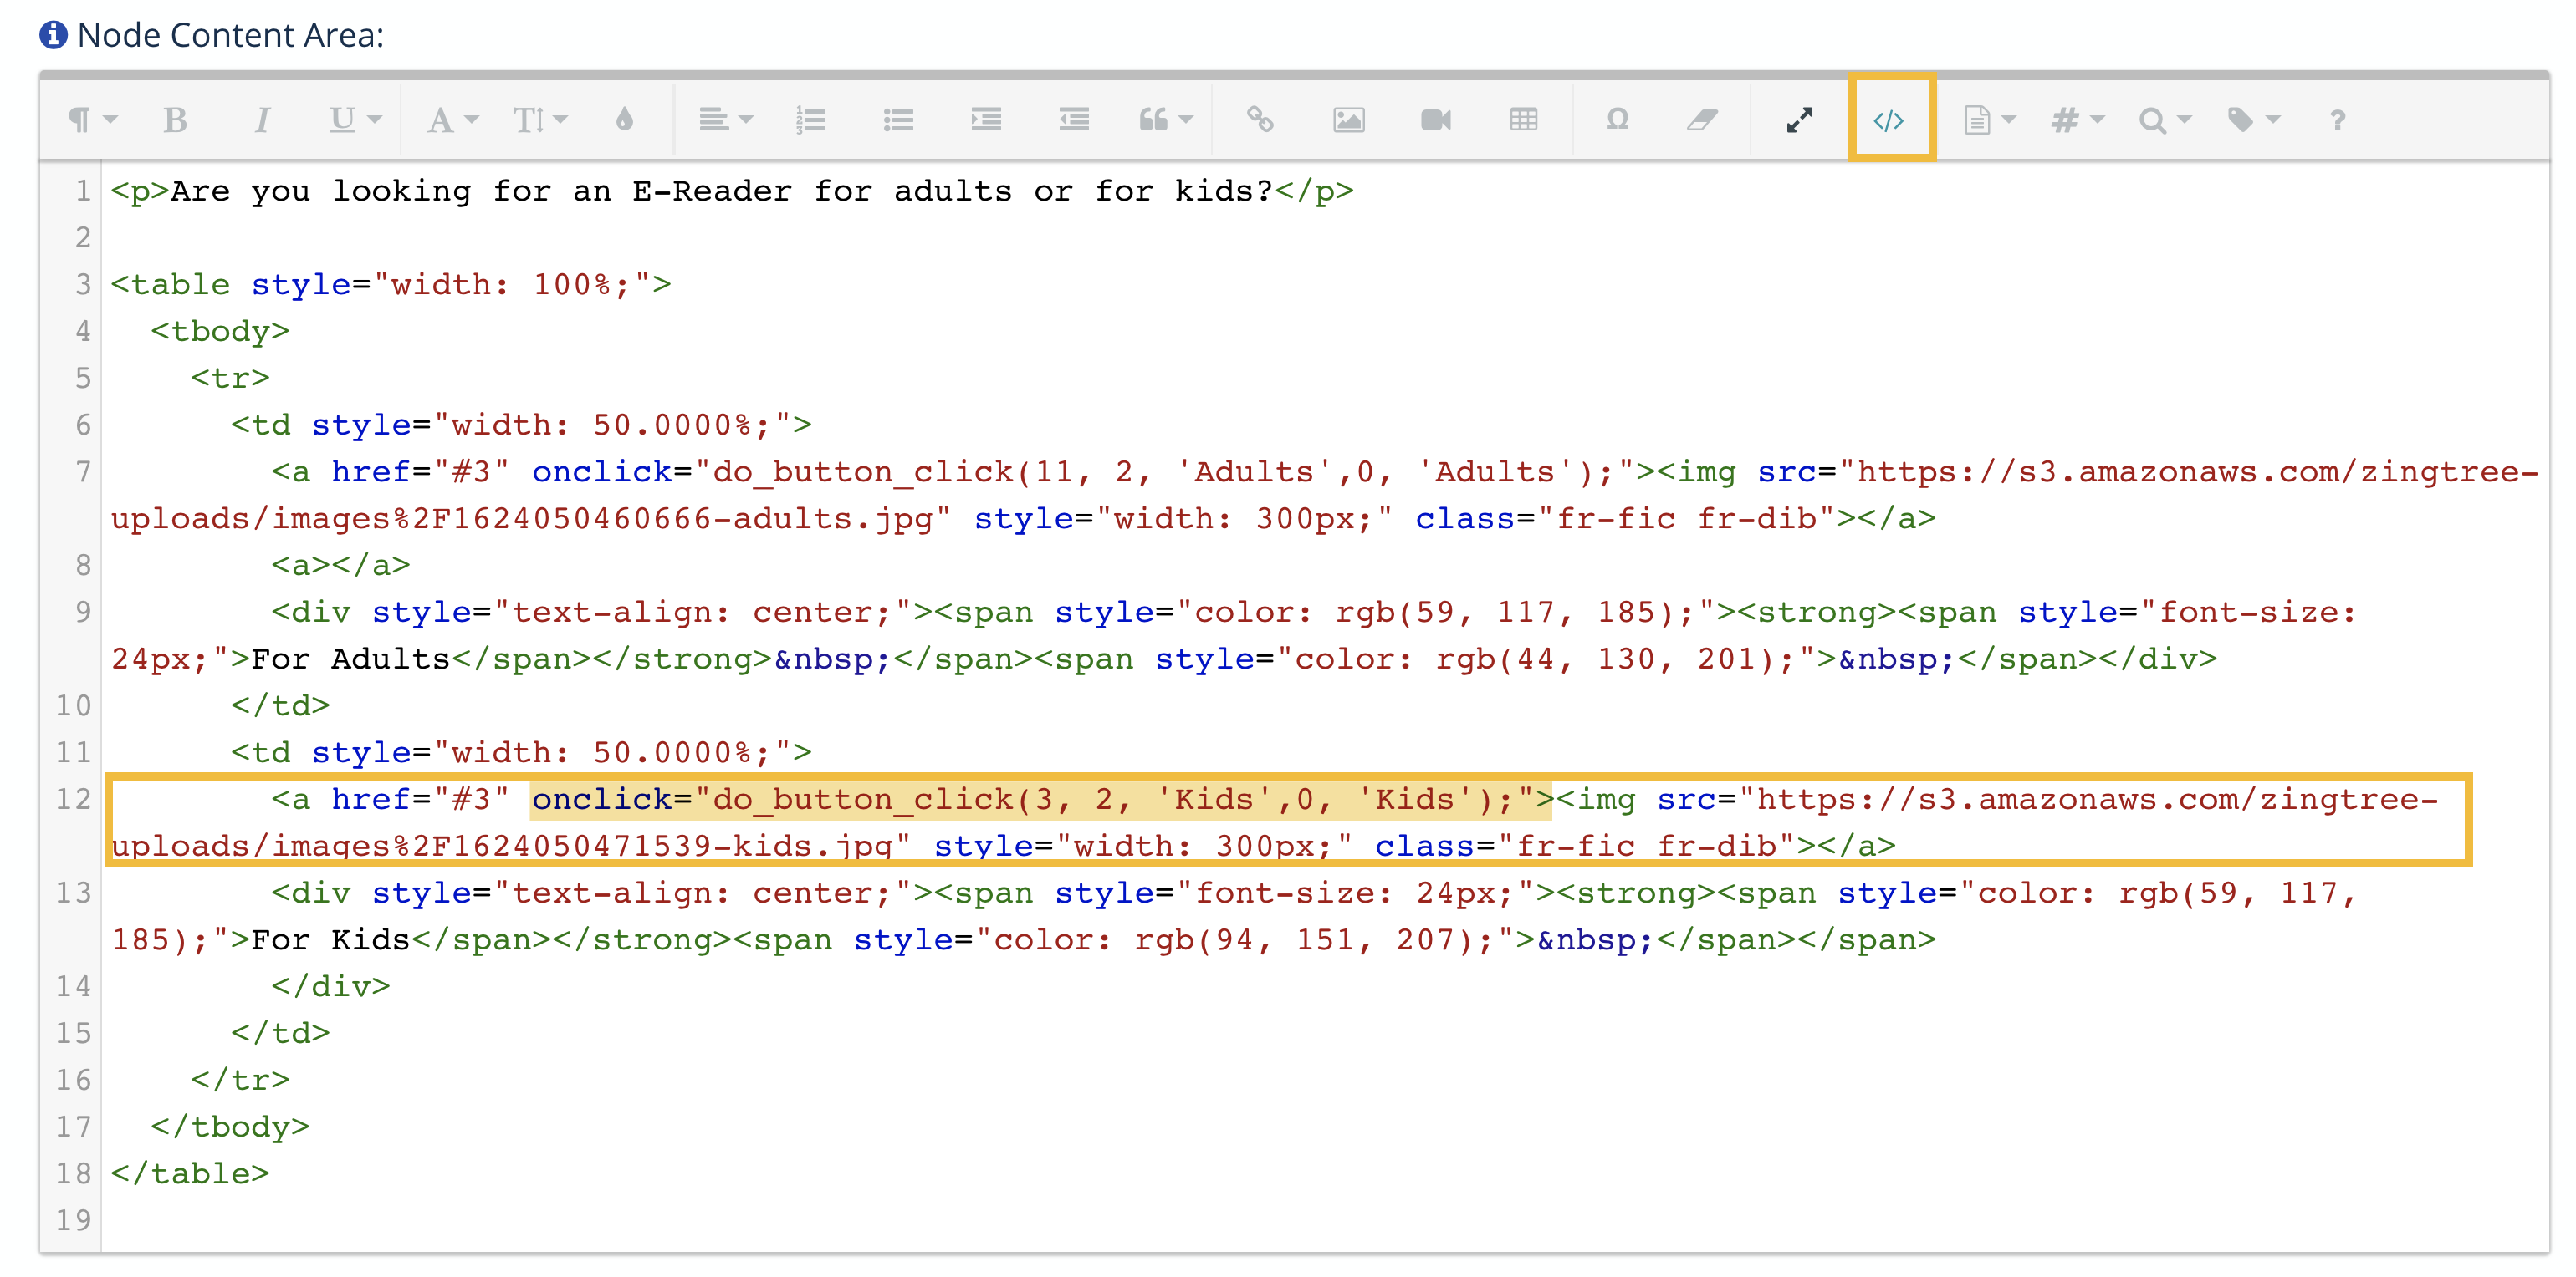The width and height of the screenshot is (2576, 1277).
Task: Toggle ordered list formatting
Action: click(x=810, y=120)
